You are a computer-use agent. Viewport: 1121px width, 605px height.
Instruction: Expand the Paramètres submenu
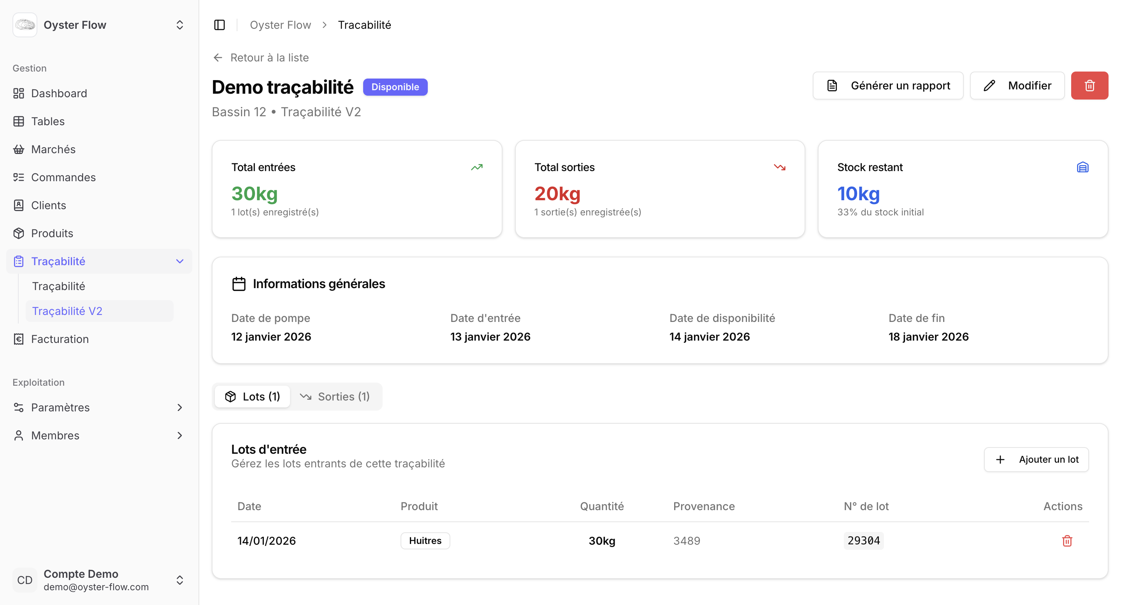179,407
